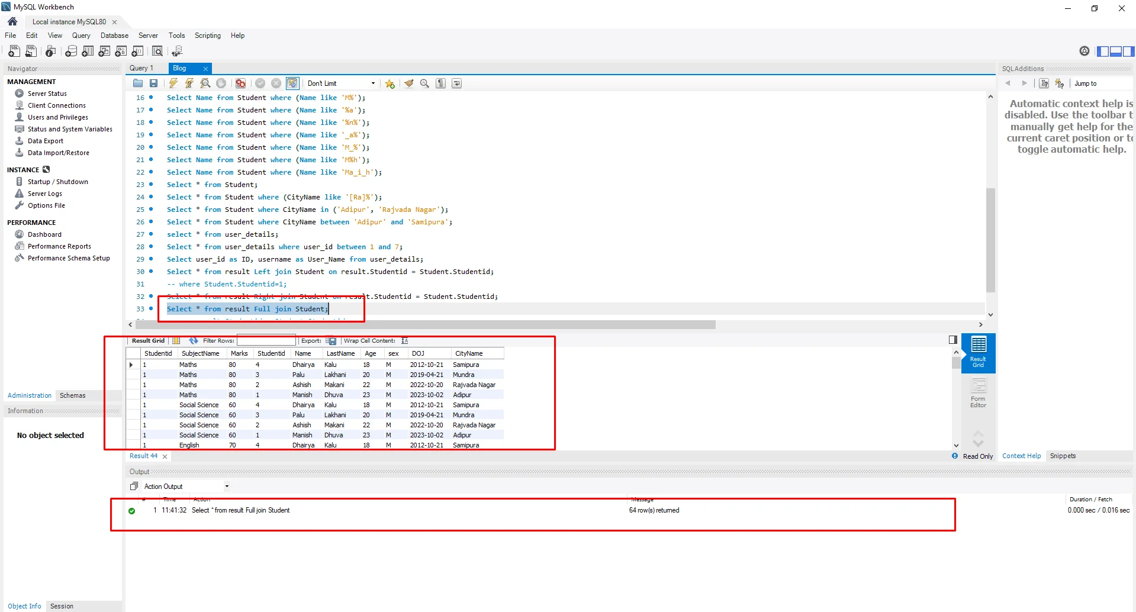Toggle invisible characters display pilcrow icon
The width and height of the screenshot is (1136, 612).
point(440,83)
